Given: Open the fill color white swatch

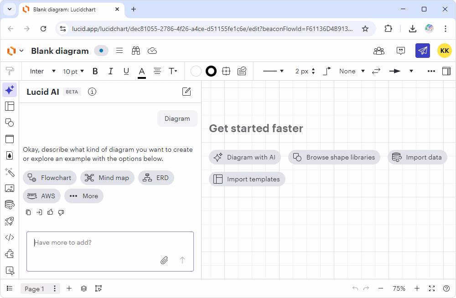Looking at the screenshot, I should (196, 71).
